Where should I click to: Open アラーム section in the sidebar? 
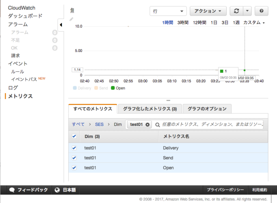pos(18,24)
